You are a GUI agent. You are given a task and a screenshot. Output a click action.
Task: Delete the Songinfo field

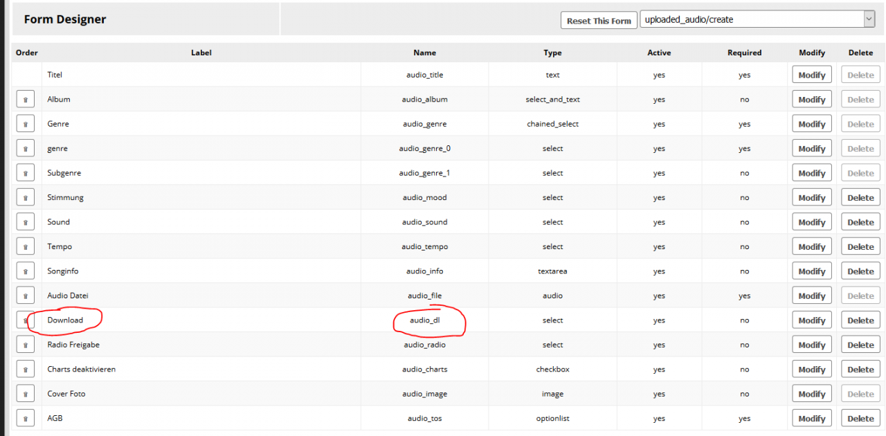pyautogui.click(x=860, y=271)
